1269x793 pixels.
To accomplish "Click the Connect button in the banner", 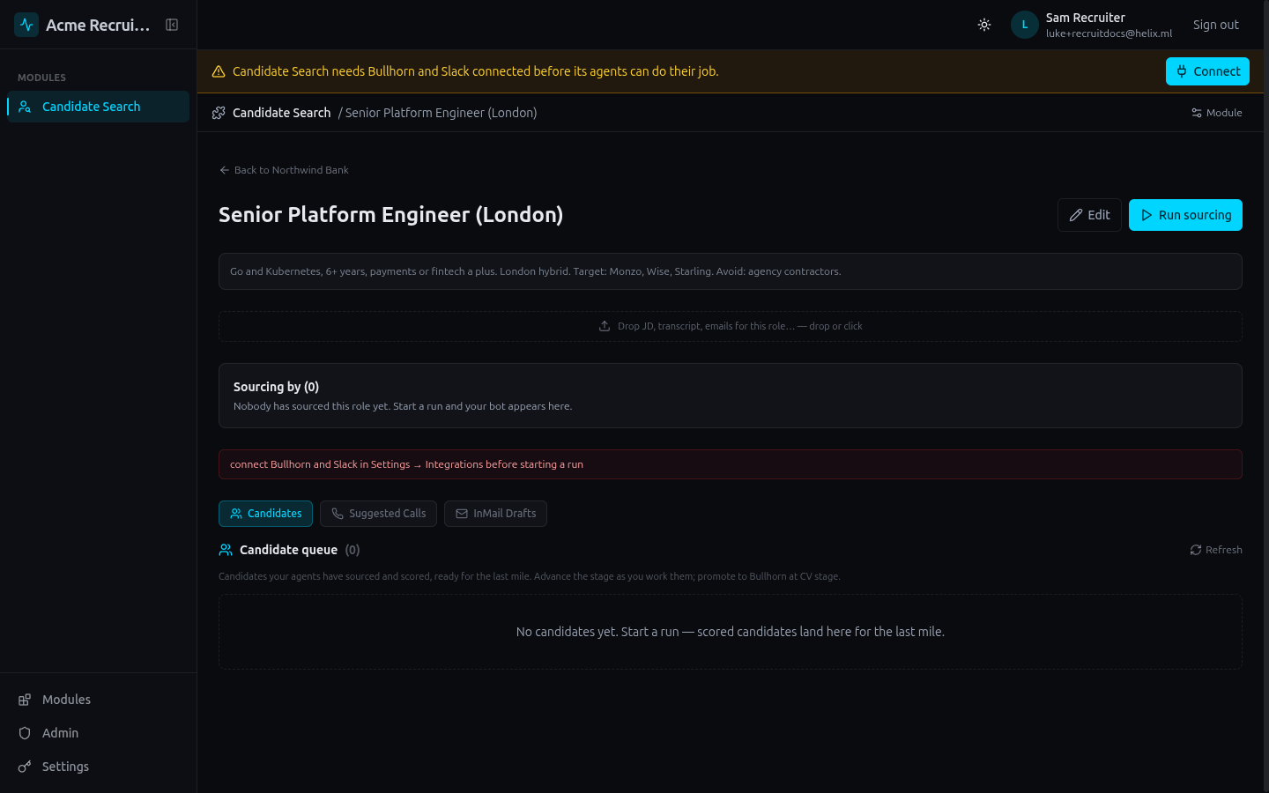I will [1207, 71].
